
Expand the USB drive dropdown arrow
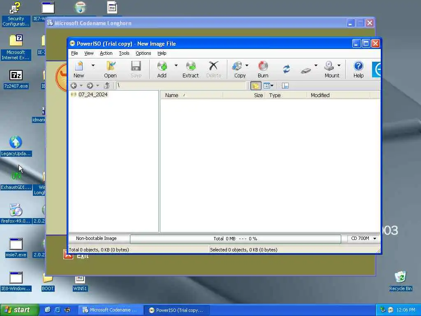pyautogui.click(x=316, y=65)
